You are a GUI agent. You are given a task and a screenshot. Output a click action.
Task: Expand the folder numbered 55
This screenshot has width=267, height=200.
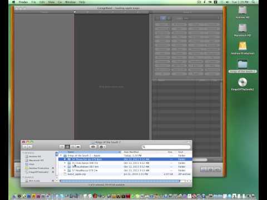(65, 163)
